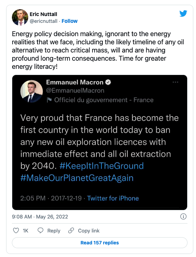Follow @ericnuttall

coord(69,21)
